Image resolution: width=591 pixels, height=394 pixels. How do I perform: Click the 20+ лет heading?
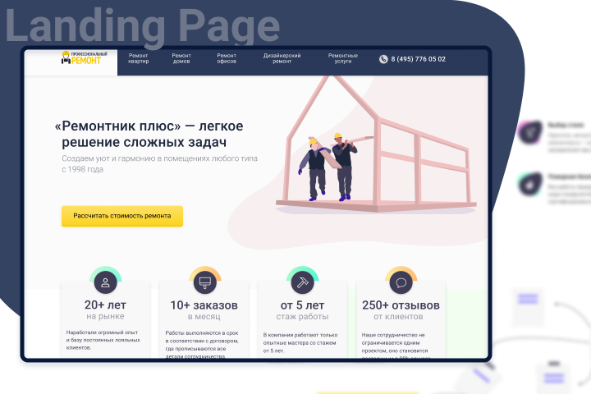pos(105,305)
